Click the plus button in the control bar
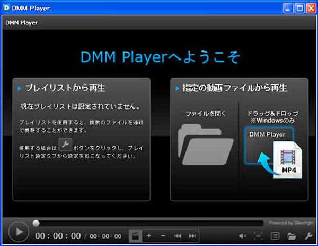This screenshot has height=246, width=318. (149, 236)
